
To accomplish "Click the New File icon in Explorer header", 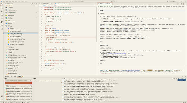I will (x=31, y=4).
